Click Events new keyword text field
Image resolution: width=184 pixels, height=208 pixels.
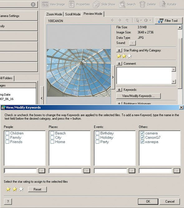[110, 171]
